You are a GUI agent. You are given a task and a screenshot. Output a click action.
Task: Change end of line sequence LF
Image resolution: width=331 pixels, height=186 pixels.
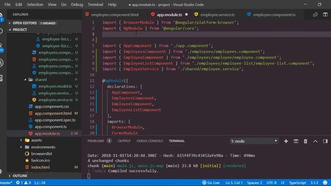(283, 182)
